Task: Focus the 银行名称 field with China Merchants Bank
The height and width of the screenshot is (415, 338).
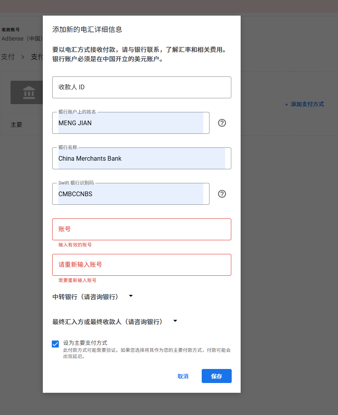Action: (x=142, y=158)
